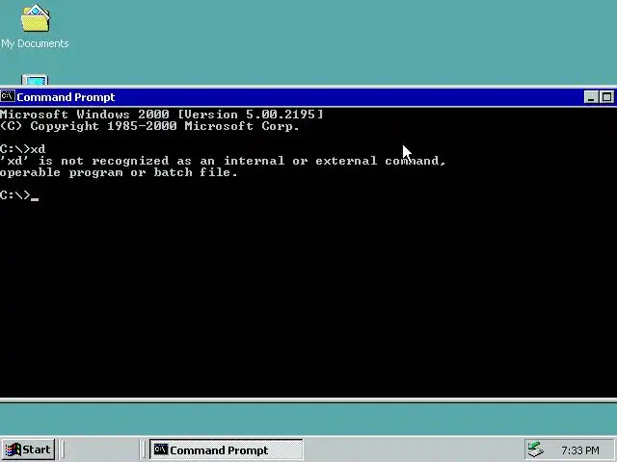
Task: Open the Command Prompt title bar system icon
Action: pyautogui.click(x=8, y=96)
